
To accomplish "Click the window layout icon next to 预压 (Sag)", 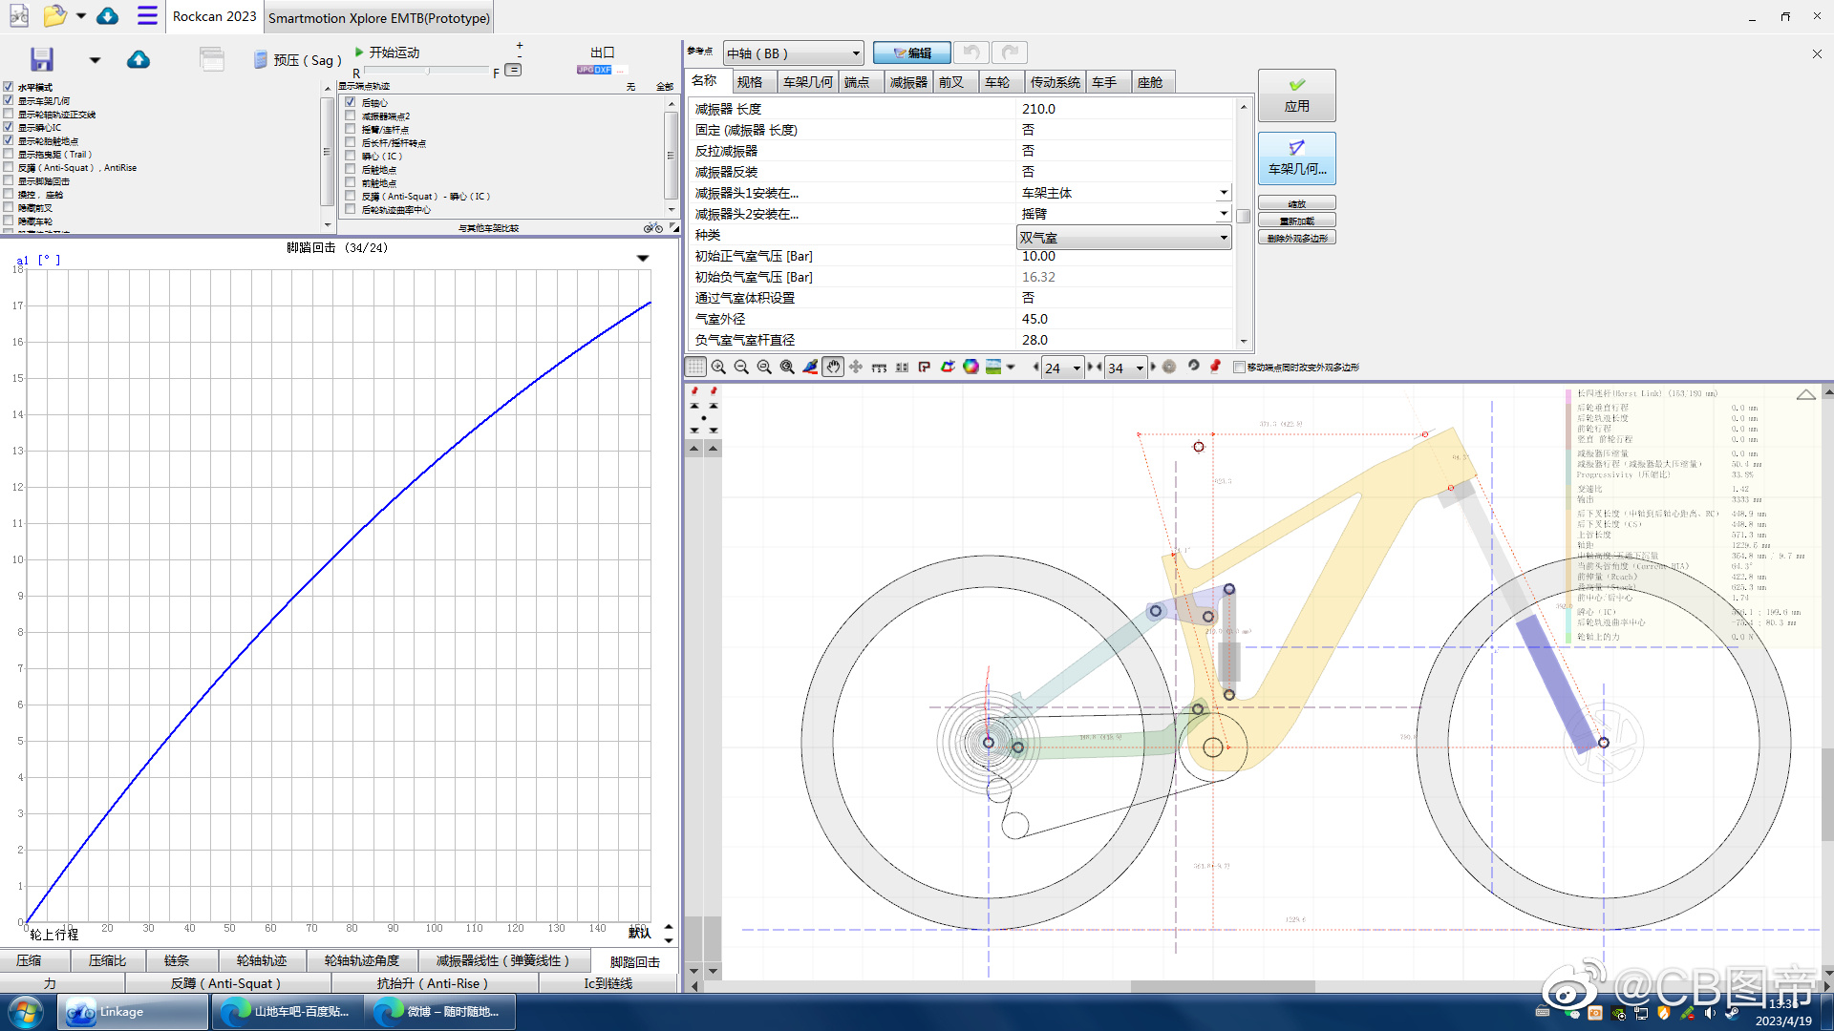I will (x=211, y=59).
